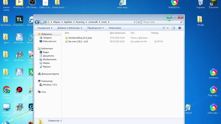Select the TLauncher desktop shortcut at top right
This screenshot has width=221, height=124.
pyautogui.click(x=213, y=4)
